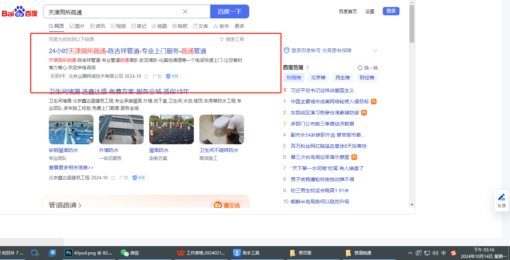
Task: Open the 搜索工具 filter
Action: click(x=232, y=39)
